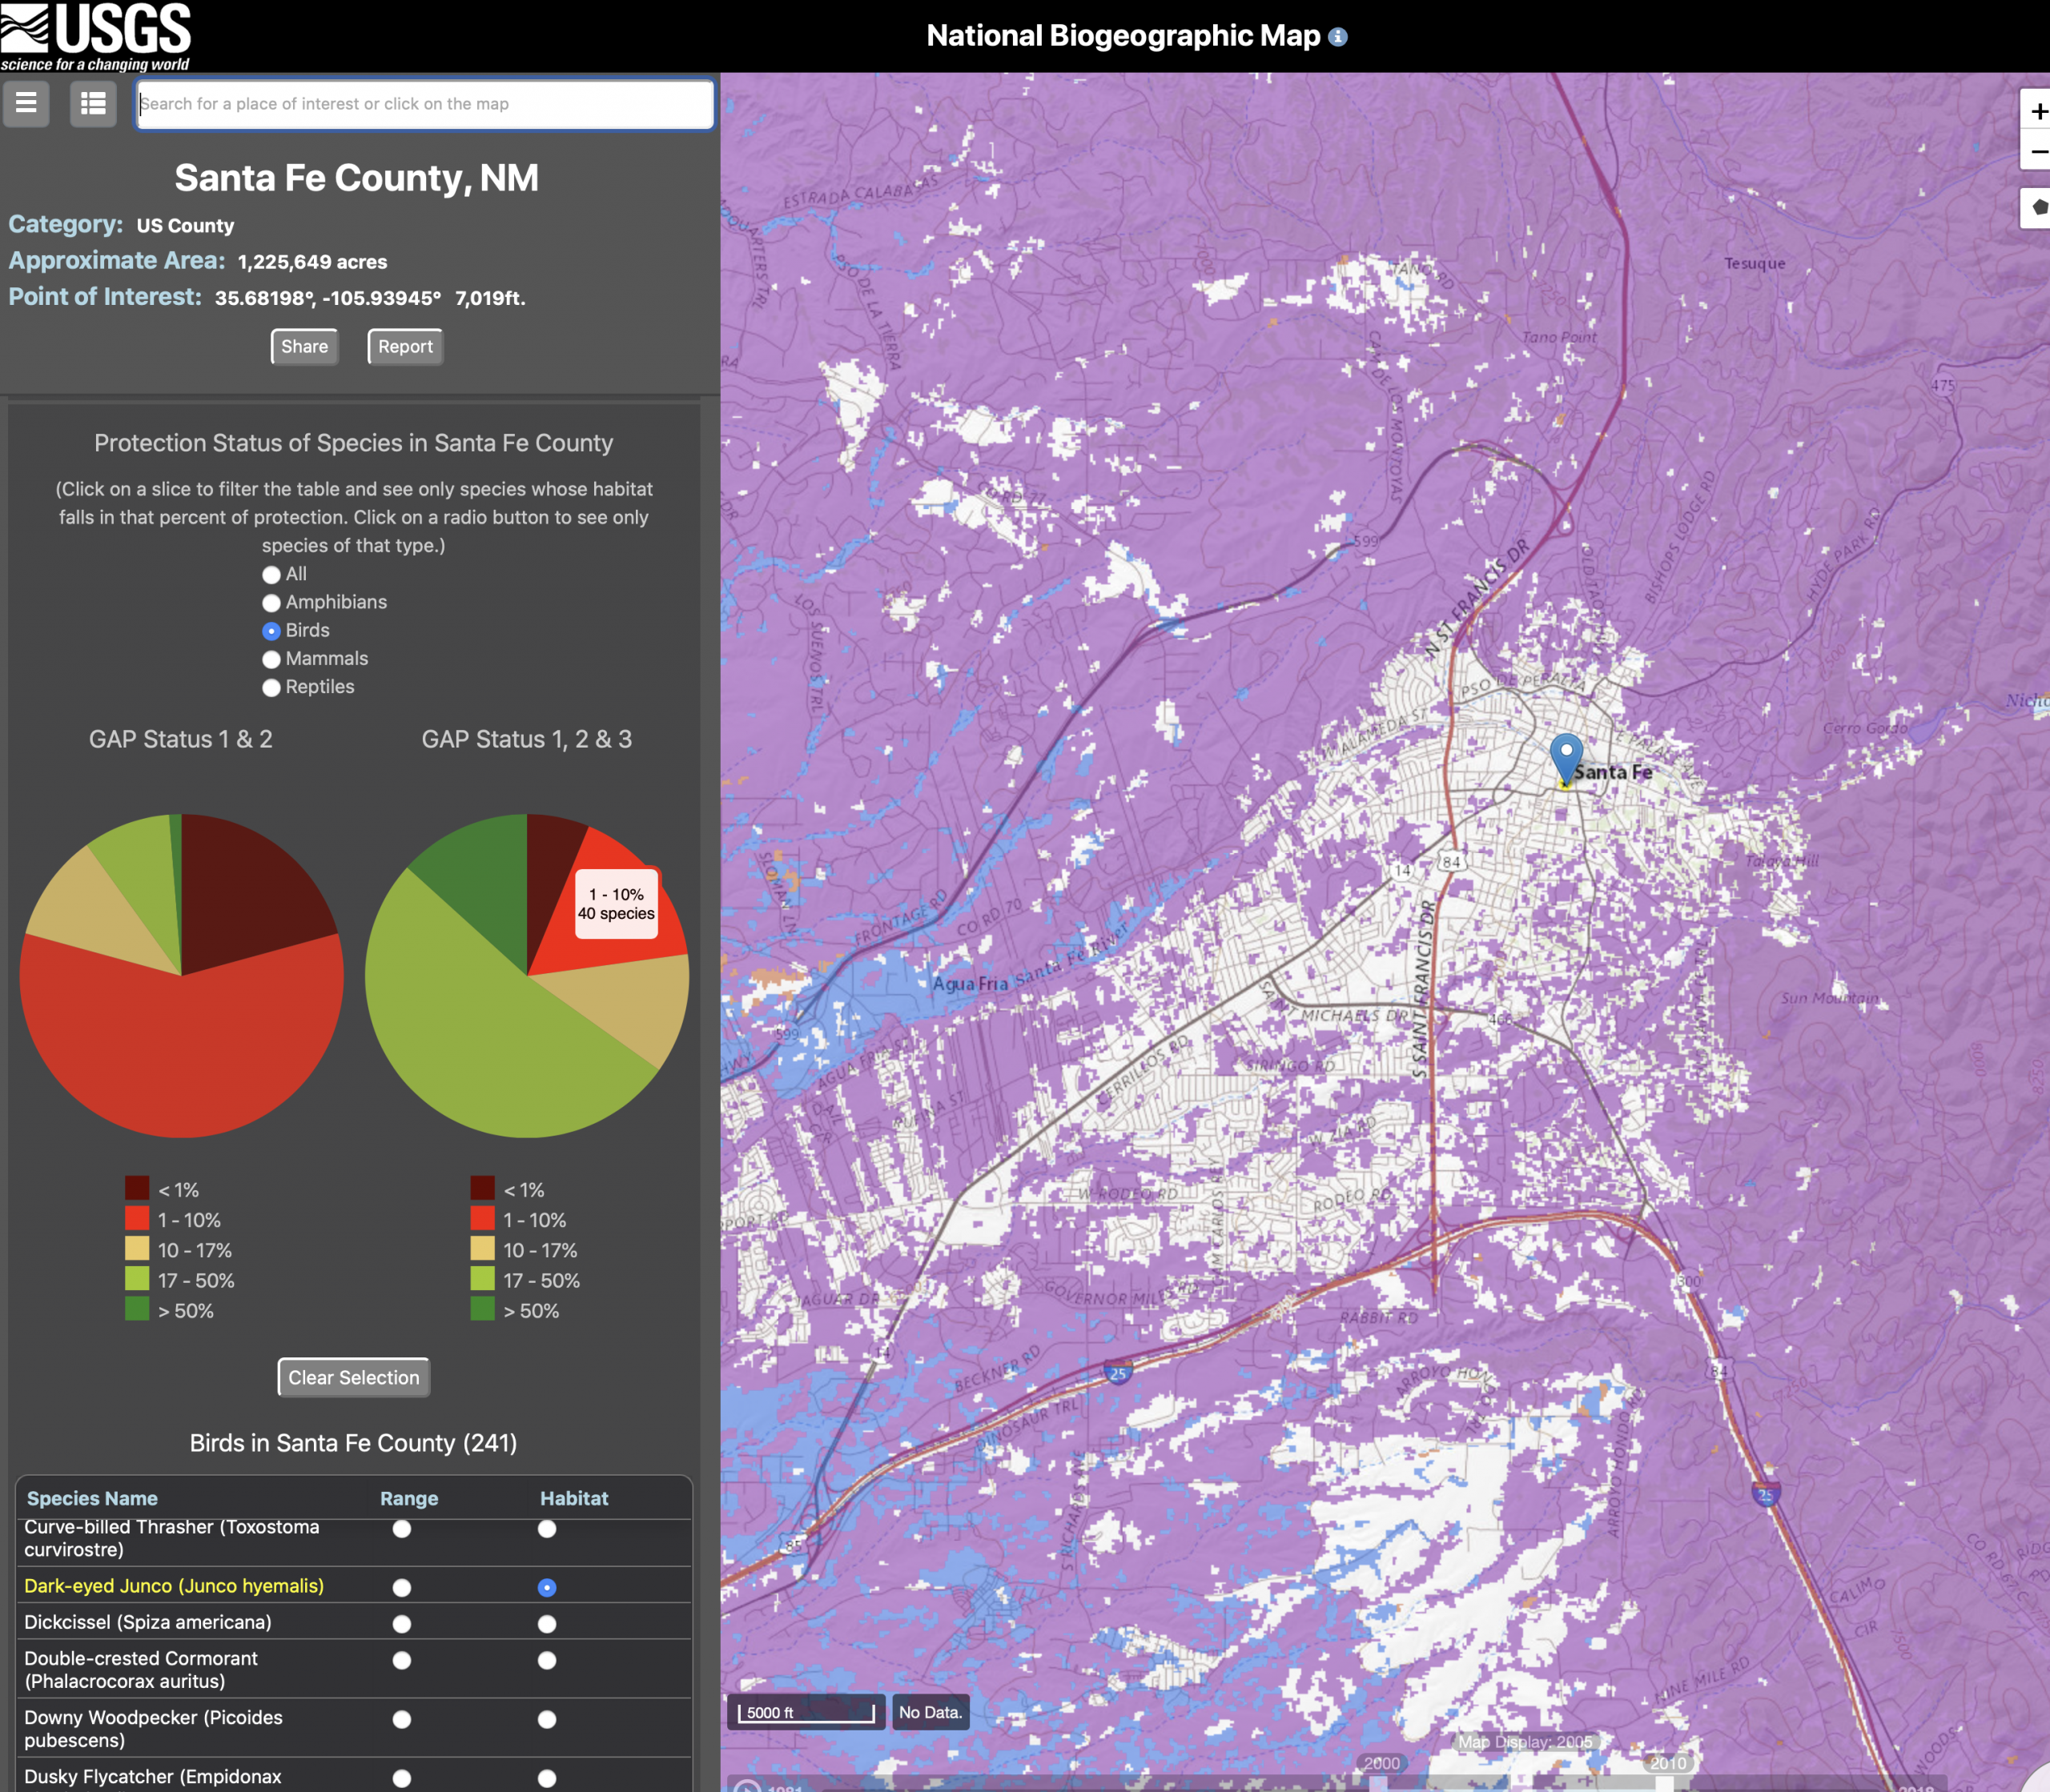
Task: Select the polygon draw tool
Action: click(2038, 207)
